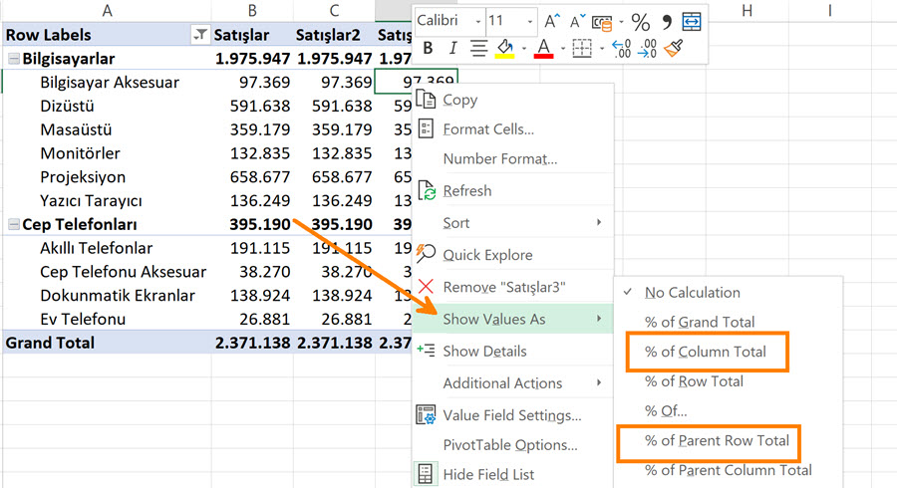This screenshot has height=488, width=897.
Task: Click the Show Details plus icon
Action: (x=426, y=350)
